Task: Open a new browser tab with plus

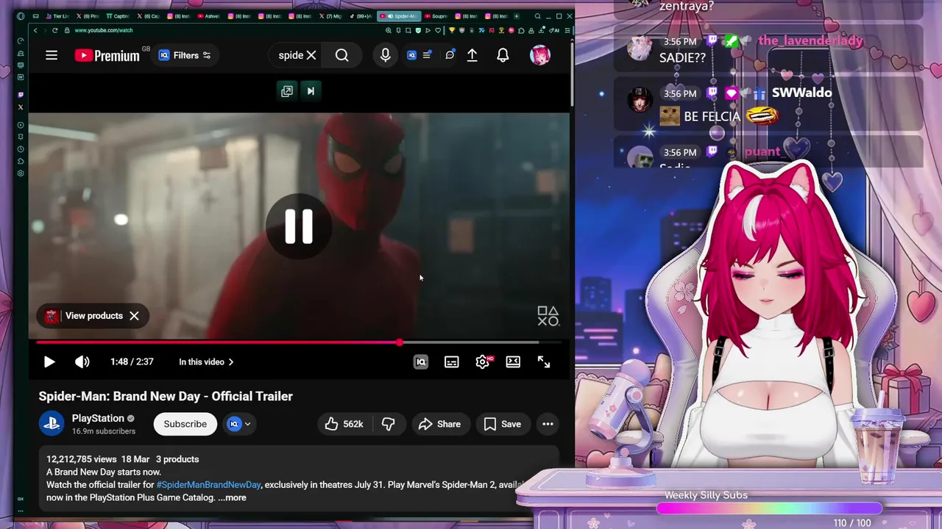Action: pyautogui.click(x=517, y=16)
